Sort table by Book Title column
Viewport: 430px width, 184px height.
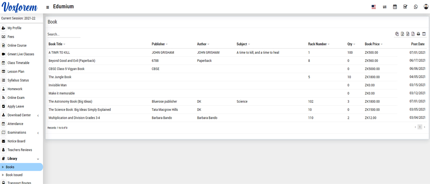[56, 44]
